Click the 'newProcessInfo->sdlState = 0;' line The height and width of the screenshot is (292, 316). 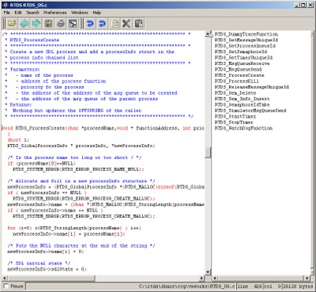[47, 269]
